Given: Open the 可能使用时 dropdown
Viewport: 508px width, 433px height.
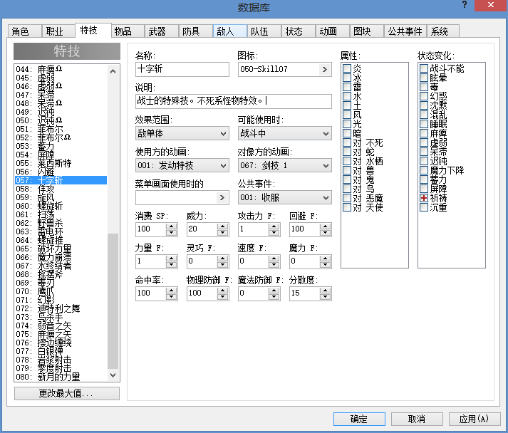Looking at the screenshot, I should click(x=285, y=133).
